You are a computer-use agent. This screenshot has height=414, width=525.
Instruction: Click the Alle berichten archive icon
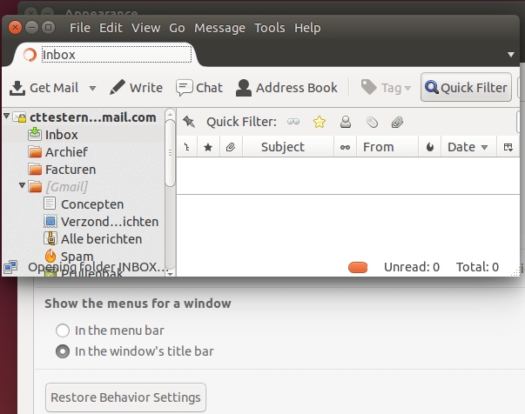[x=50, y=238]
